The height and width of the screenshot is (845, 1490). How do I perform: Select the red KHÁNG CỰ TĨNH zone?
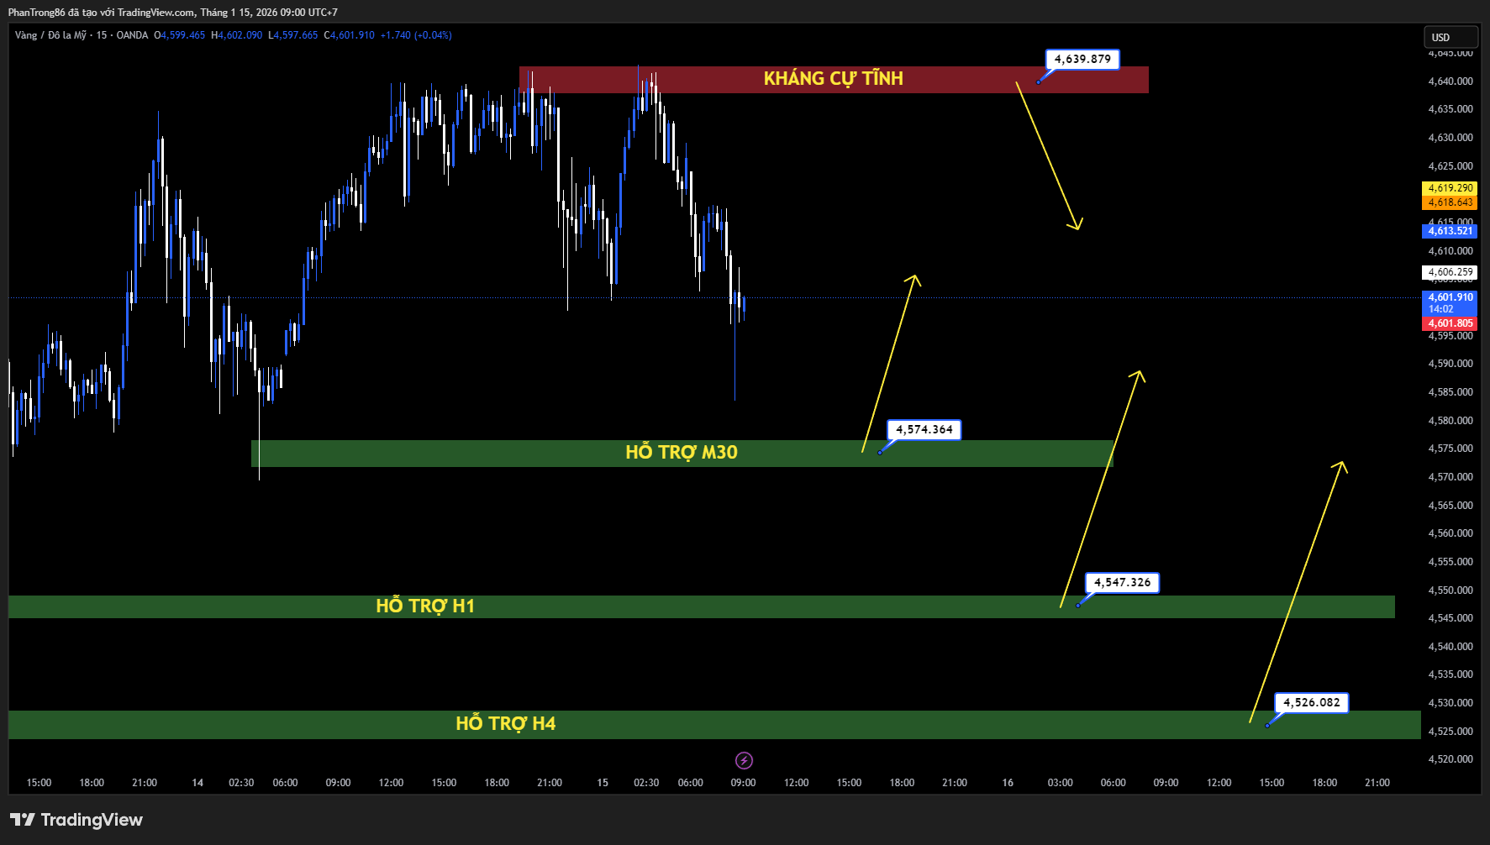(832, 79)
